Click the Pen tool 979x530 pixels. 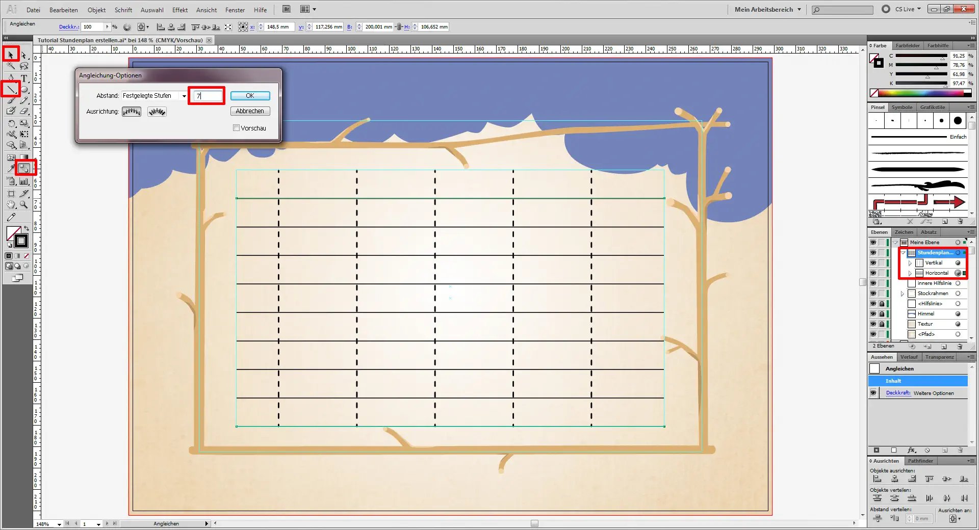point(11,78)
